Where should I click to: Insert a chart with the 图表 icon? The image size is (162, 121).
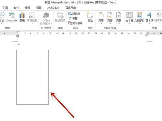tap(22, 17)
